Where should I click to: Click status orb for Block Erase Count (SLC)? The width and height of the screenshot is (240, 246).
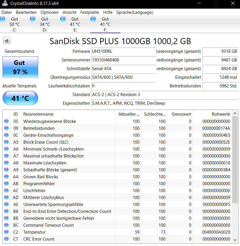[6, 142]
